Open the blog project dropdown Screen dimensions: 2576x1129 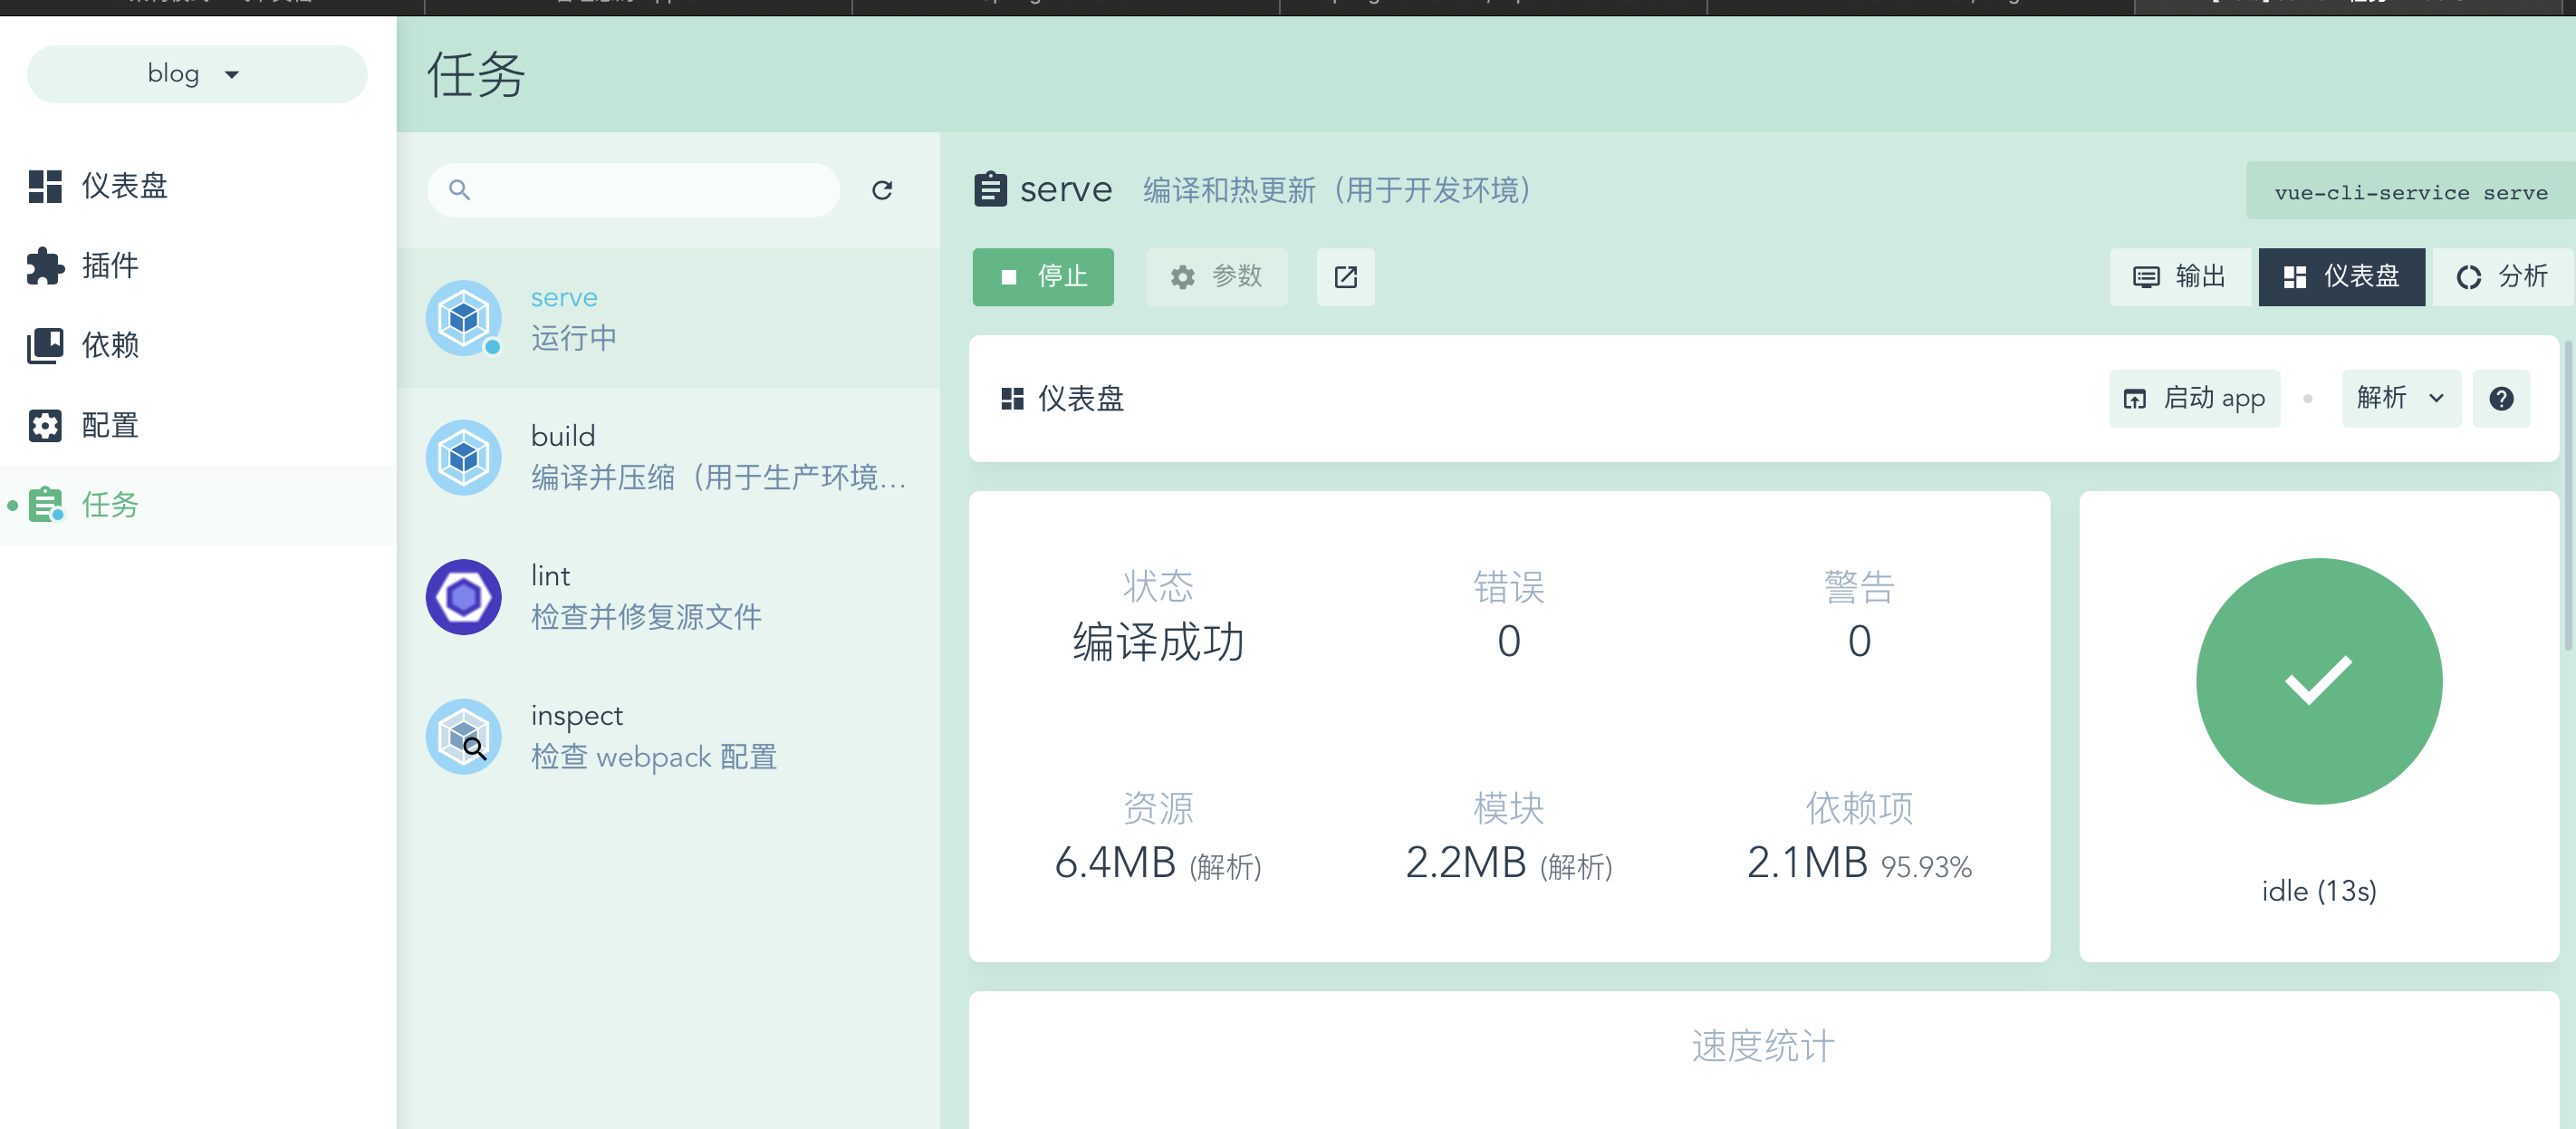tap(196, 74)
